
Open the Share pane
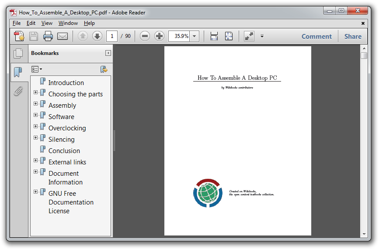click(353, 37)
